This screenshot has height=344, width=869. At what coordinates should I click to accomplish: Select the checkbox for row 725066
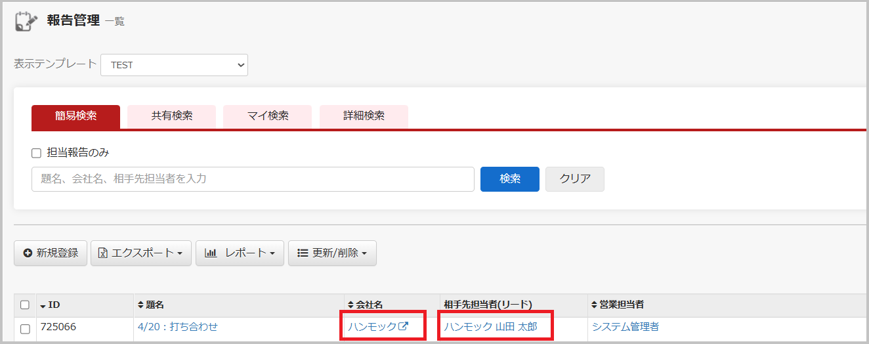point(25,328)
